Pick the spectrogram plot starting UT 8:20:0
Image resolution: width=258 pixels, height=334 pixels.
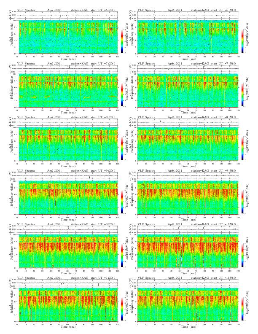tap(67, 144)
